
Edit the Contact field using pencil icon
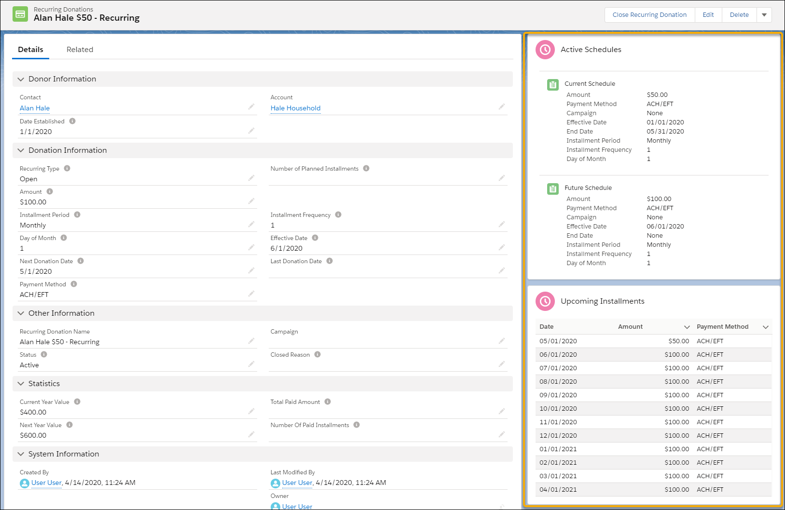(x=251, y=107)
